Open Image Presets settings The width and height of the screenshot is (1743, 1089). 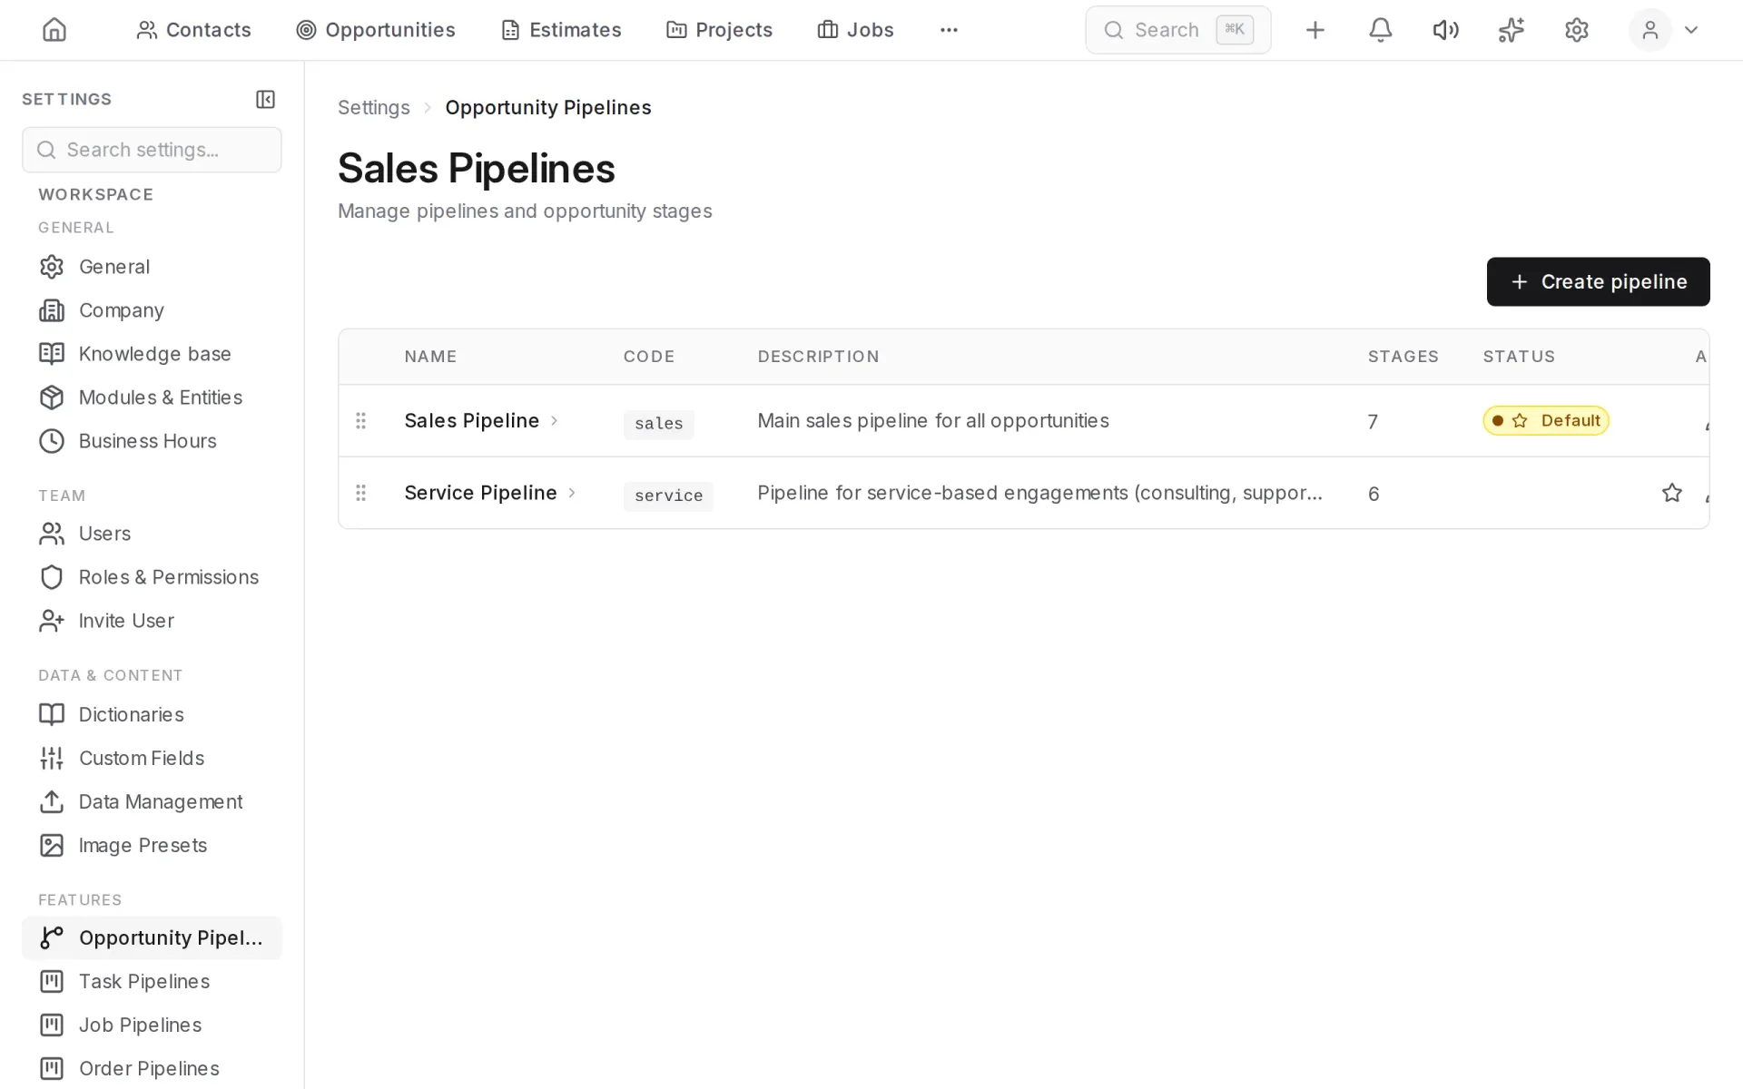pyautogui.click(x=152, y=845)
